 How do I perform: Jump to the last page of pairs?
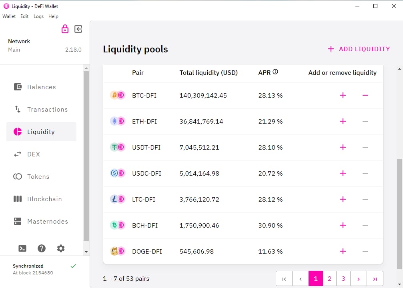coord(375,279)
